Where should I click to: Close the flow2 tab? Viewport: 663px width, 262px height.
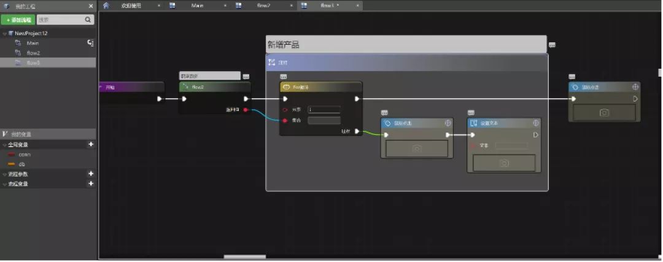[291, 6]
